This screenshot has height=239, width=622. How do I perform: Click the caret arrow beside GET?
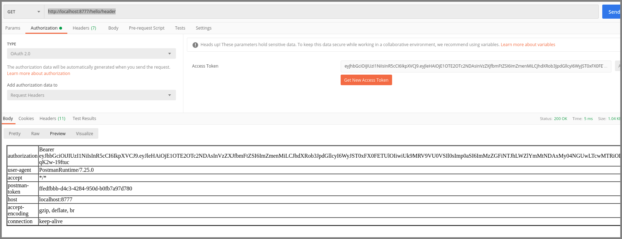click(39, 12)
